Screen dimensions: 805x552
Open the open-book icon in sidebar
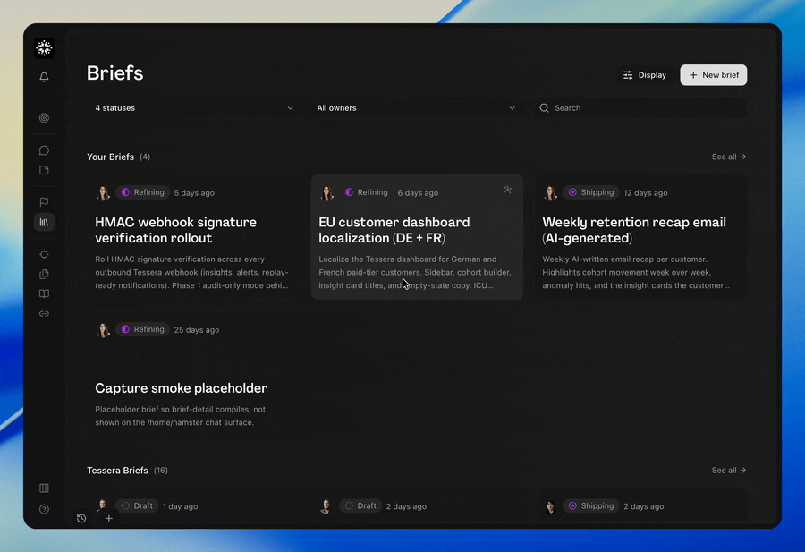[x=44, y=293]
